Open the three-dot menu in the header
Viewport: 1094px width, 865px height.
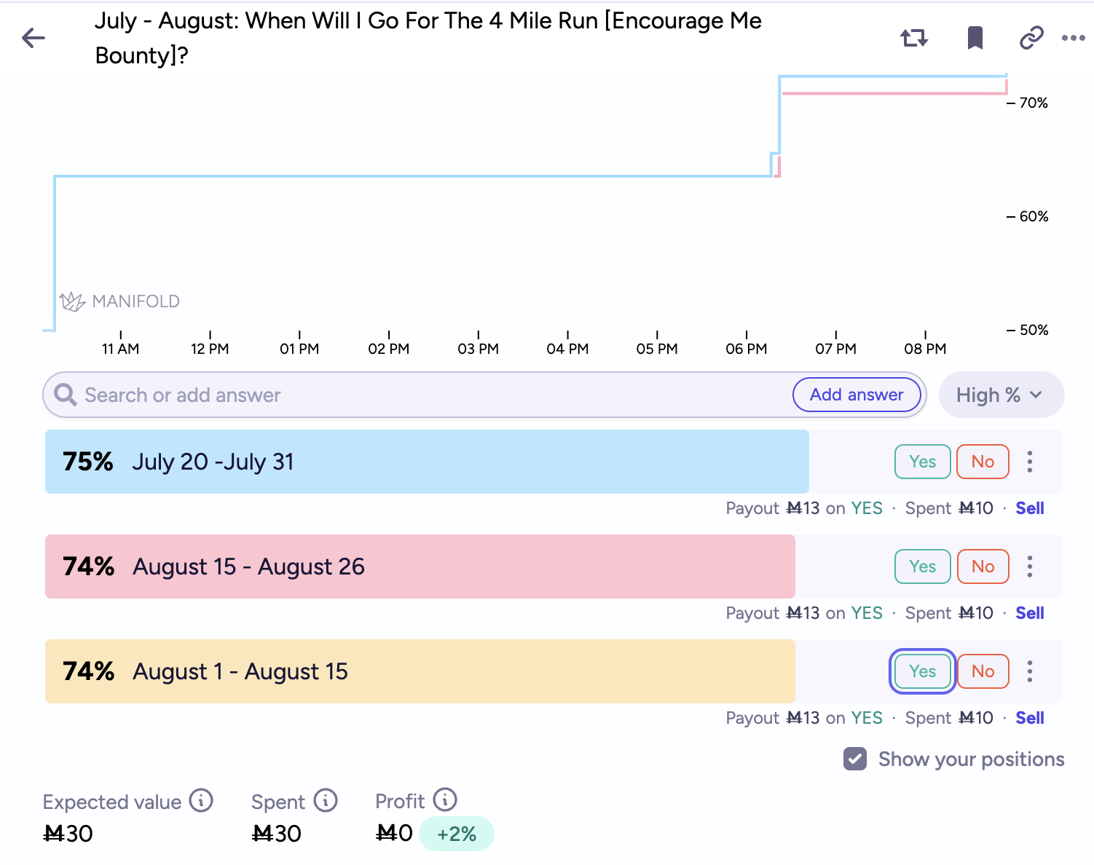[1074, 38]
